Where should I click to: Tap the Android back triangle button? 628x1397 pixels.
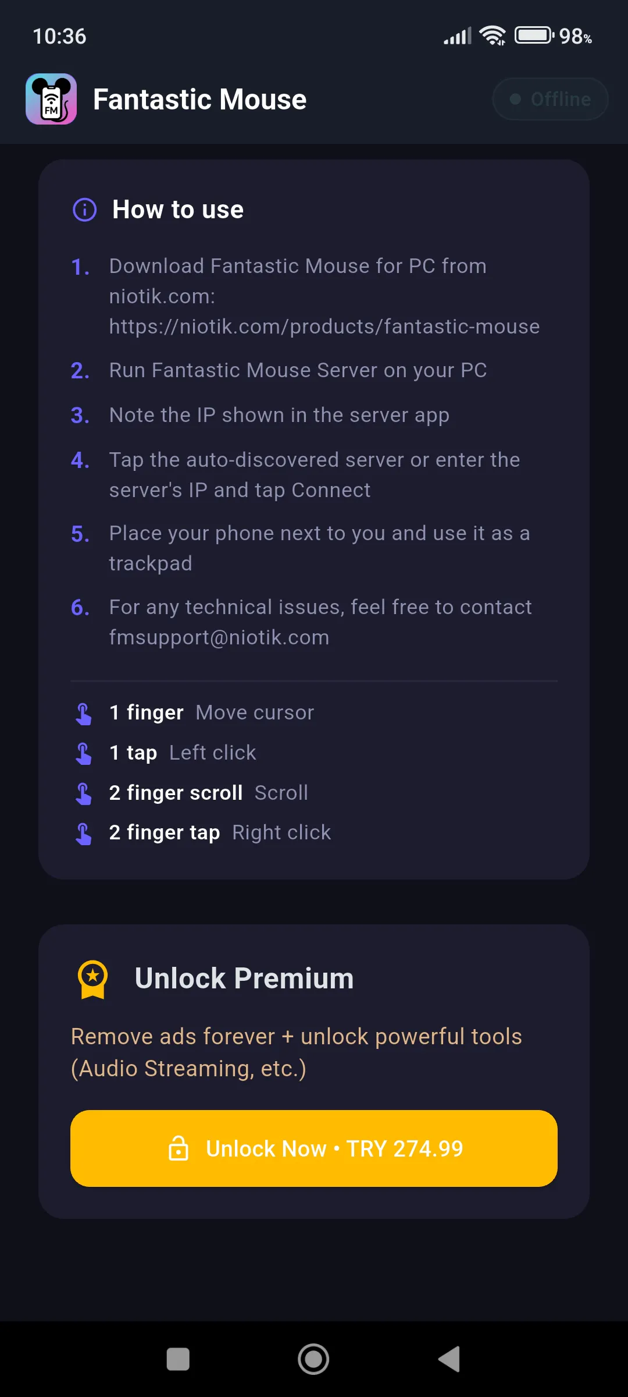[x=449, y=1360]
